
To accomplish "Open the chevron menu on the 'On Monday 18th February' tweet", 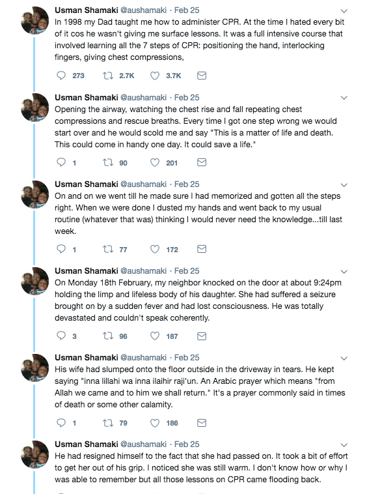I will click(x=344, y=272).
